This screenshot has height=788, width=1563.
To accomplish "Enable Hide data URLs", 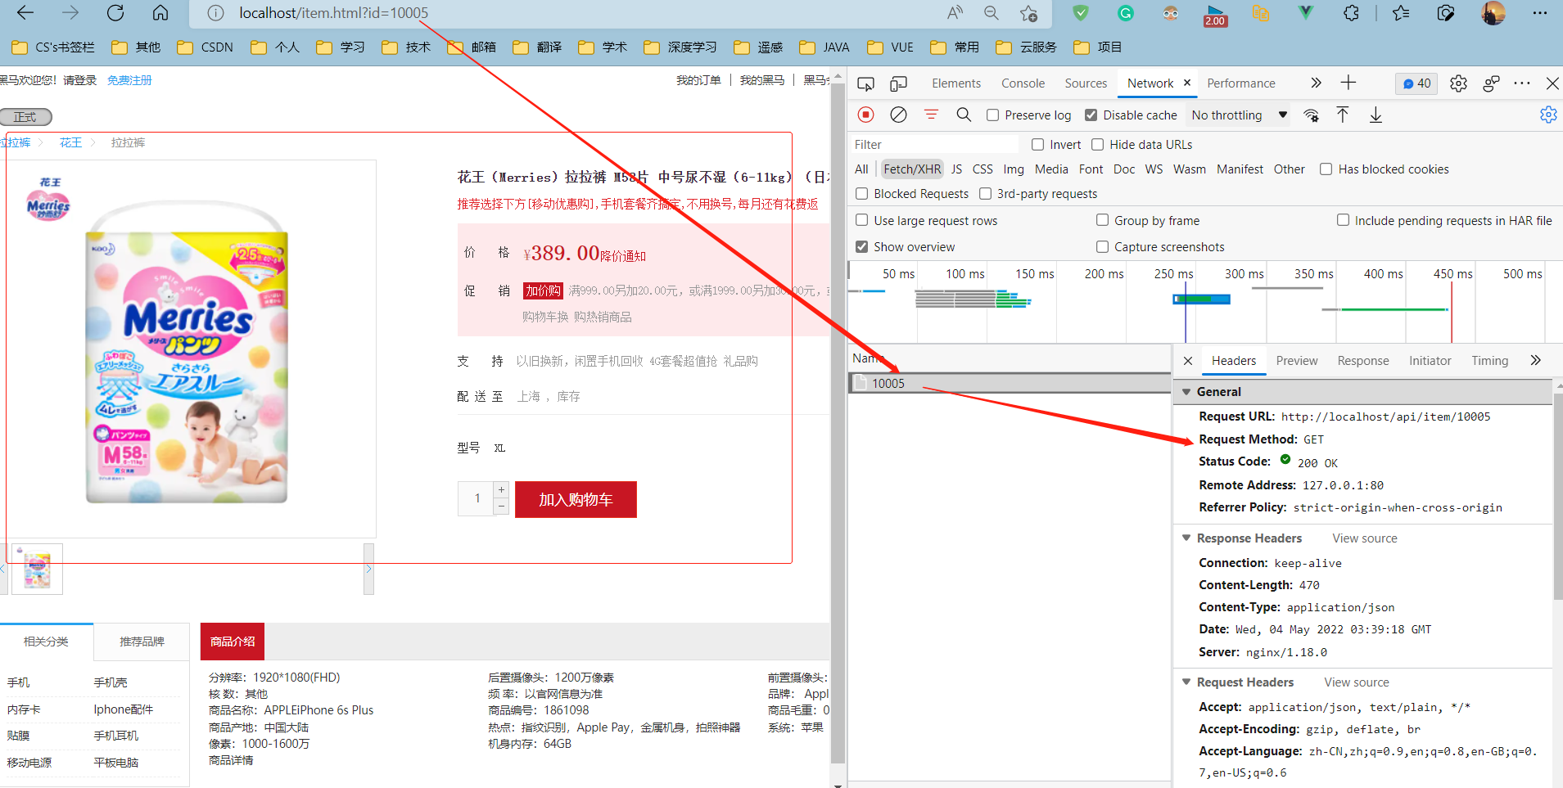I will pos(1097,145).
